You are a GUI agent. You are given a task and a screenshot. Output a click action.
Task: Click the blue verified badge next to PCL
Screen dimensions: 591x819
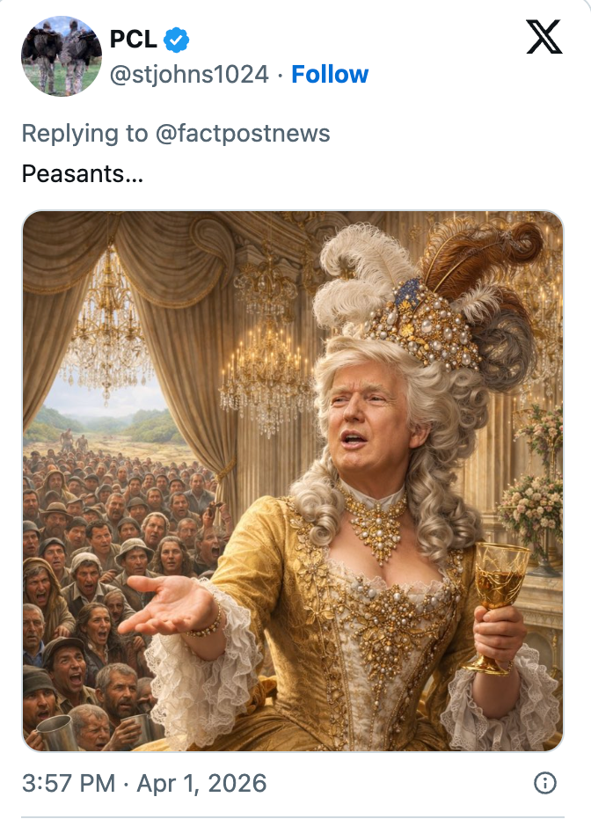pos(177,39)
